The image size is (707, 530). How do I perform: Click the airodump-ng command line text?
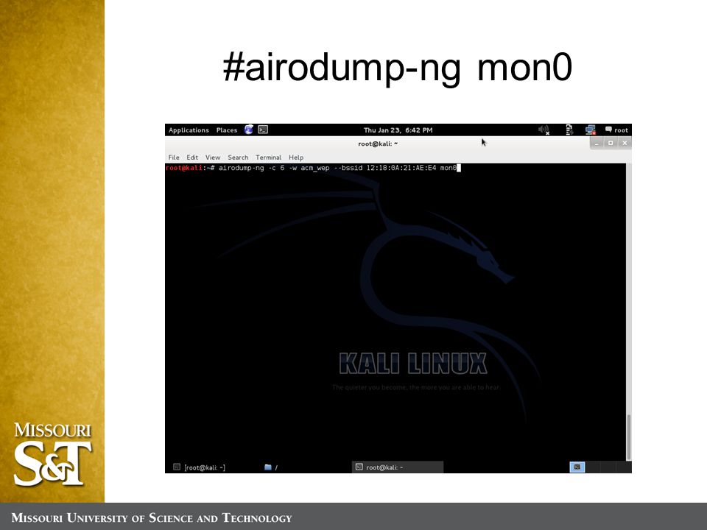[x=337, y=168]
